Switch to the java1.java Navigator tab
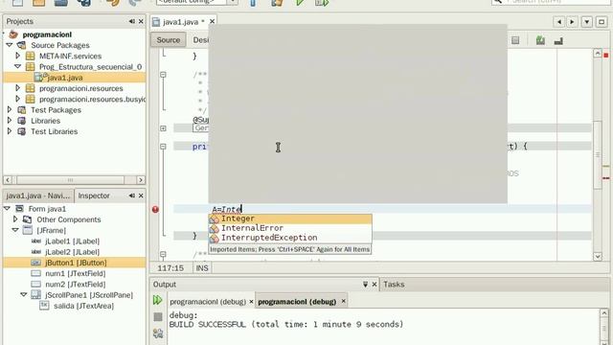The width and height of the screenshot is (613, 345). [x=38, y=195]
